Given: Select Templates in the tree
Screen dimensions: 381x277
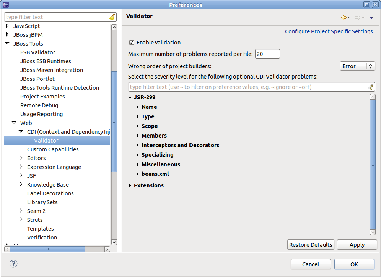Looking at the screenshot, I should coord(40,229).
